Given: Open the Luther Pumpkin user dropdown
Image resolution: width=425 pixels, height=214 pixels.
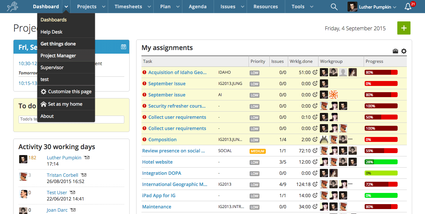Looking at the screenshot, I should tap(372, 6).
